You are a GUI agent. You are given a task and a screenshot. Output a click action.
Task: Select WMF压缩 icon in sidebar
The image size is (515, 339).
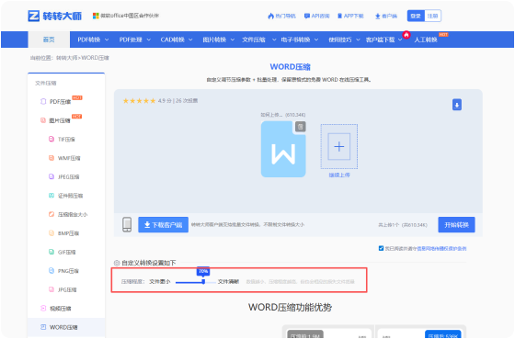coord(51,158)
